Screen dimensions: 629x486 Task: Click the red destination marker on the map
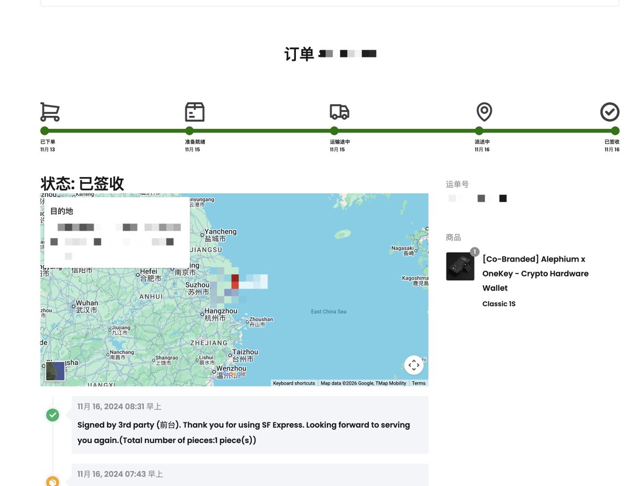pos(235,282)
